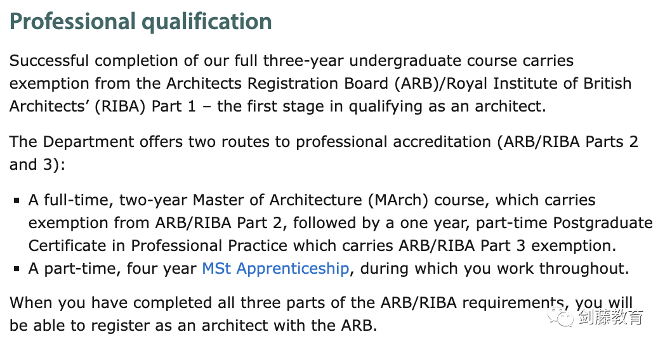Click the text Master of Architecture (MArch)
665x346 pixels.
[310, 200]
